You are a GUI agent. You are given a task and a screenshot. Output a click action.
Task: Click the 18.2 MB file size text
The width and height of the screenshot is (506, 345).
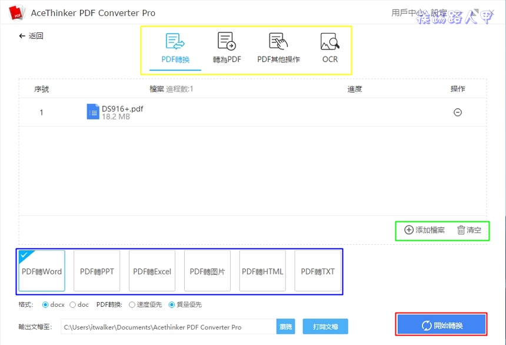[116, 117]
